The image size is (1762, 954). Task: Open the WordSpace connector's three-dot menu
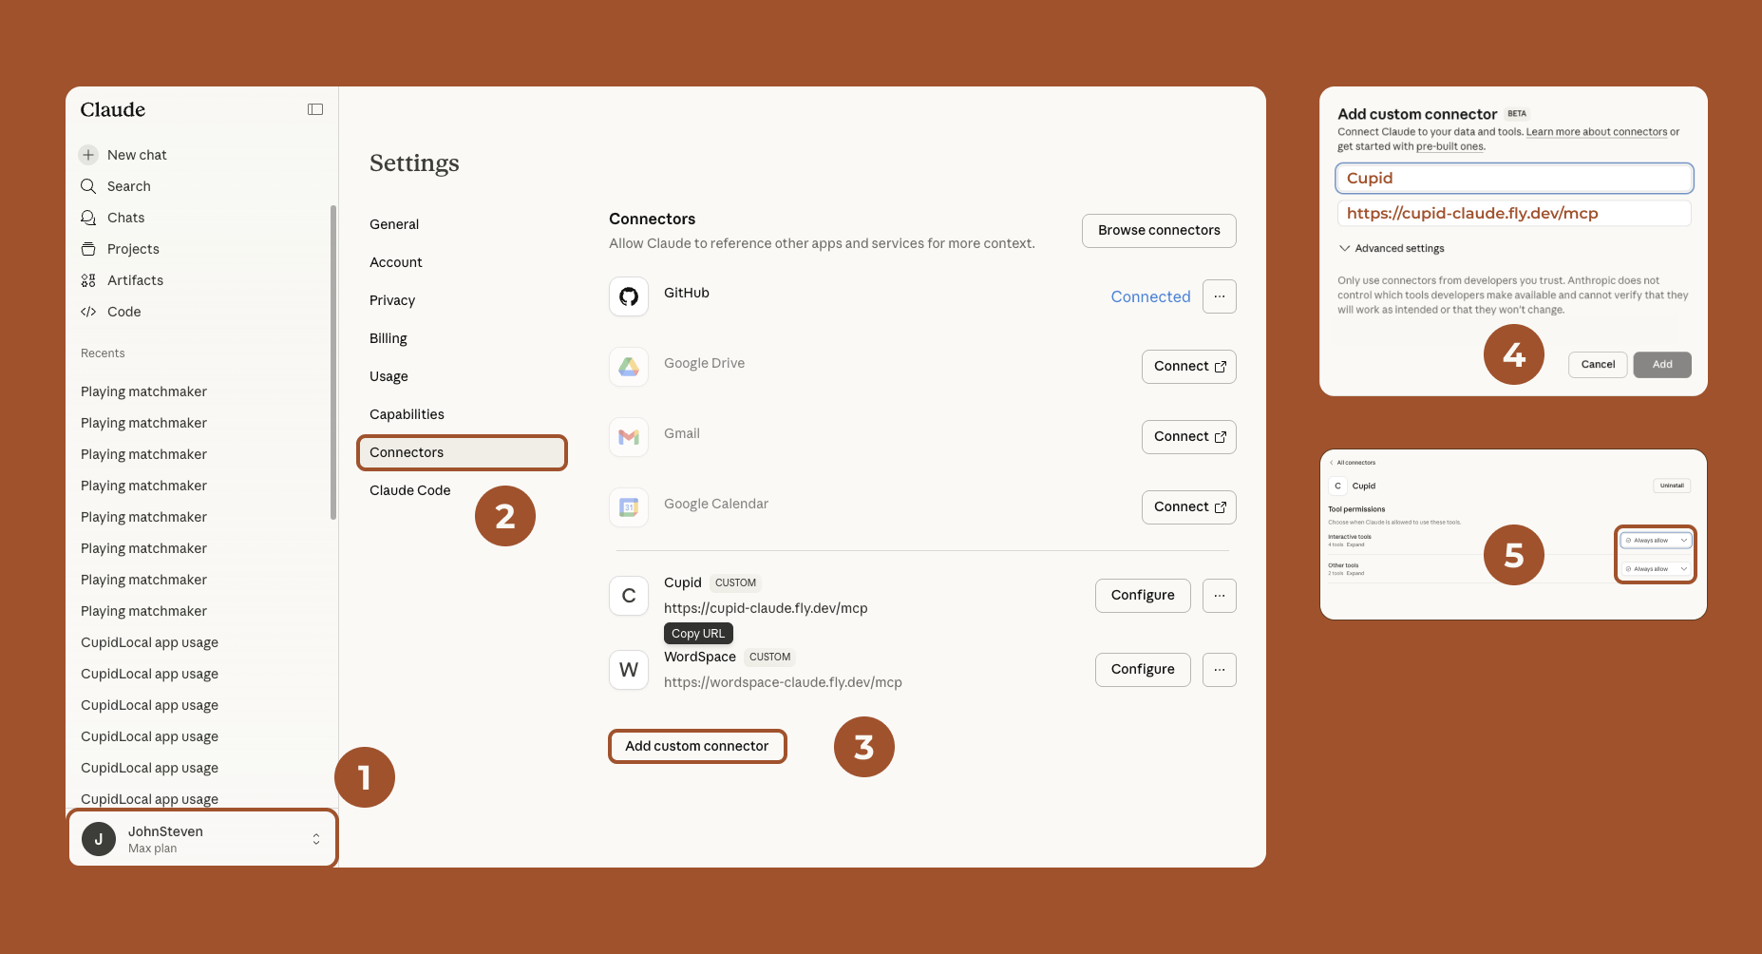point(1219,670)
